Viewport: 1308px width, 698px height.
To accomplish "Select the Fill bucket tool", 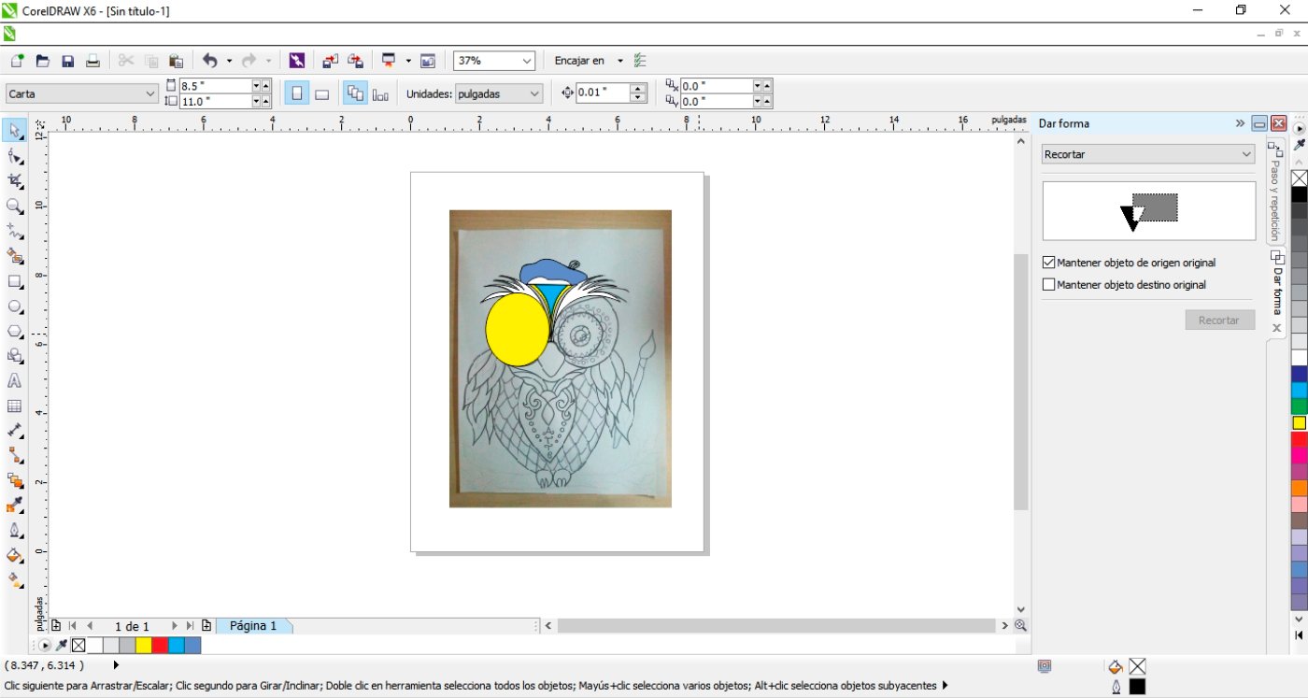I will (15, 556).
